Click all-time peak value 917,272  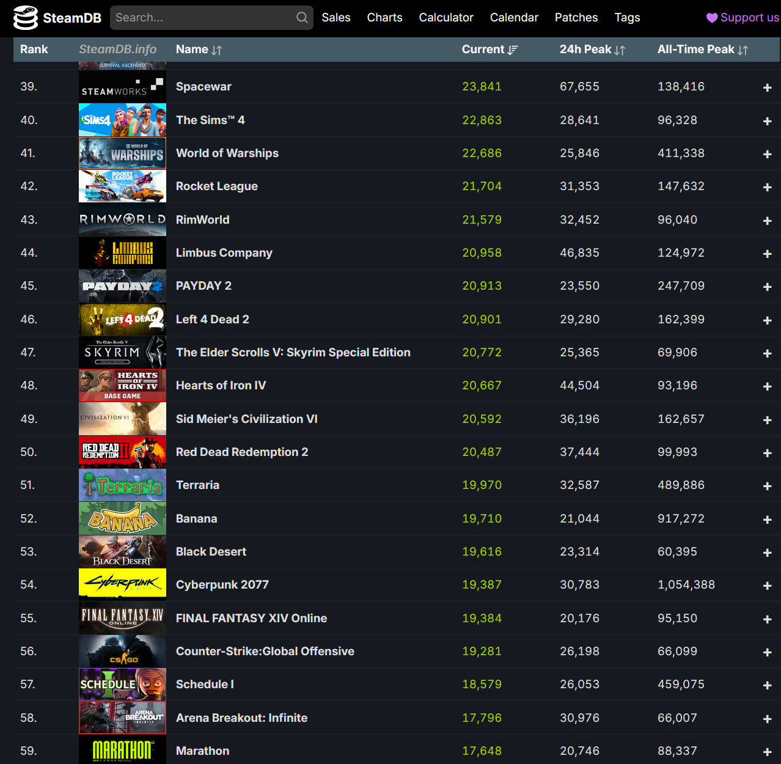pos(681,518)
